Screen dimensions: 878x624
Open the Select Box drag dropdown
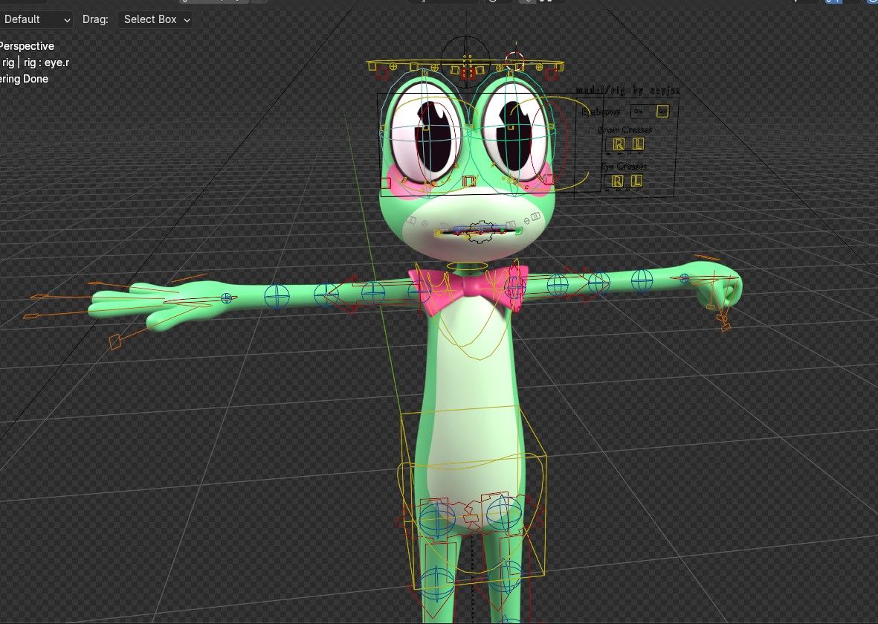pos(155,19)
